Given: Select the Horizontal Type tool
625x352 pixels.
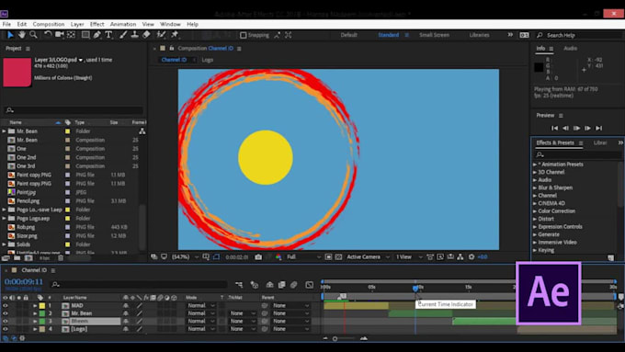Looking at the screenshot, I should [x=108, y=35].
